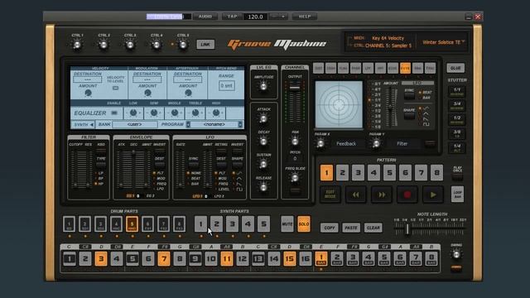The width and height of the screenshot is (530, 298).
Task: Click the filter Cutoff slider
Action: coord(75,185)
